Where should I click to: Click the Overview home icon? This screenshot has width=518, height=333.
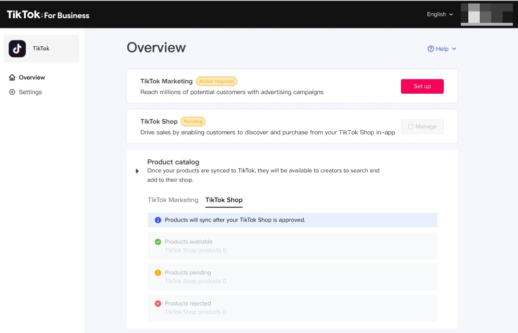[x=12, y=78]
